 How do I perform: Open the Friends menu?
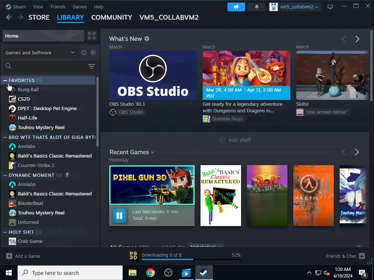[x=58, y=7]
